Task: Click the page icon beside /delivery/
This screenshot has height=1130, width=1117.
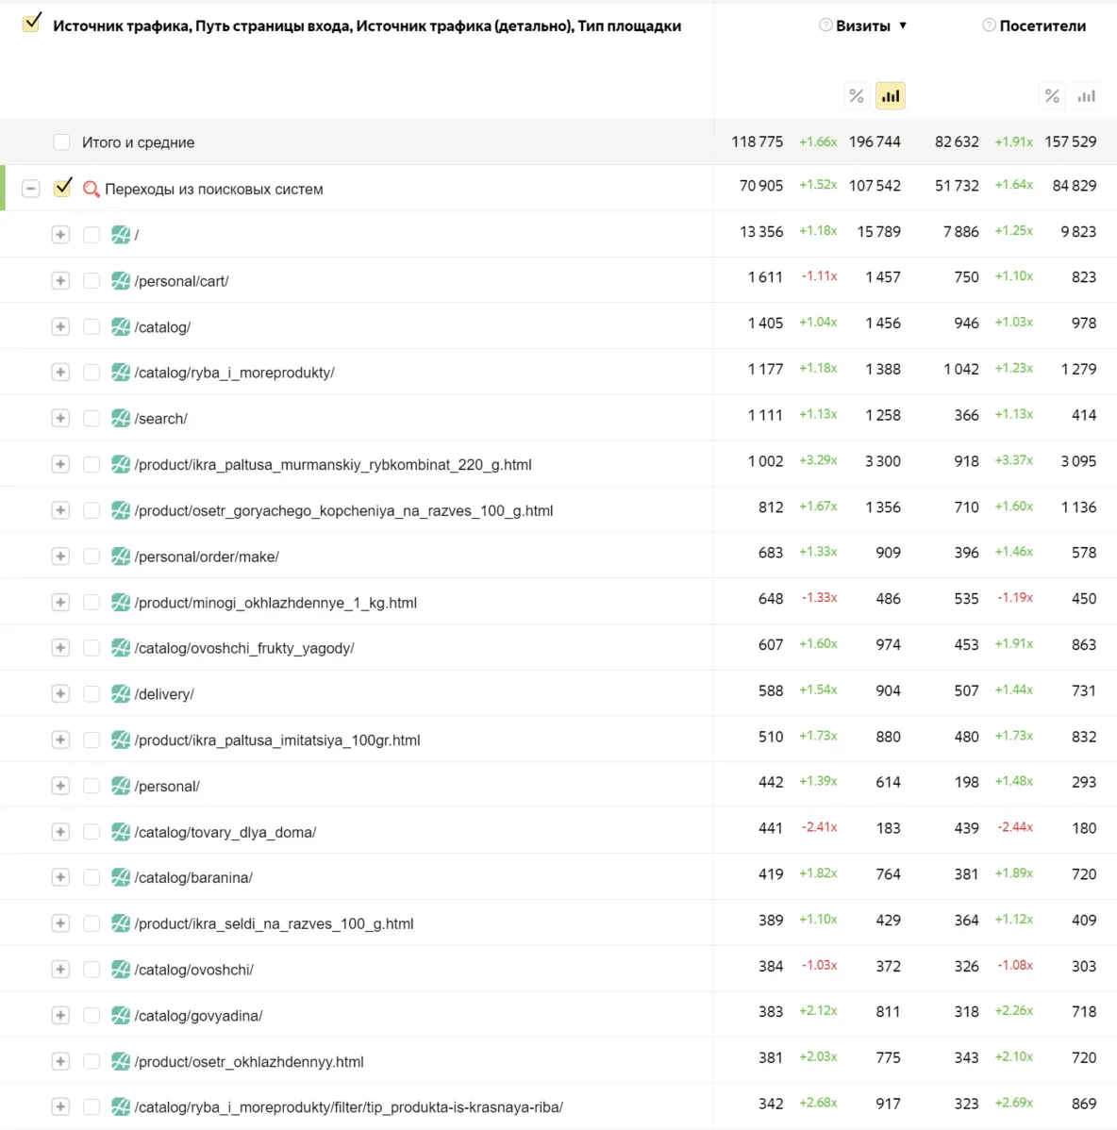Action: click(x=121, y=694)
